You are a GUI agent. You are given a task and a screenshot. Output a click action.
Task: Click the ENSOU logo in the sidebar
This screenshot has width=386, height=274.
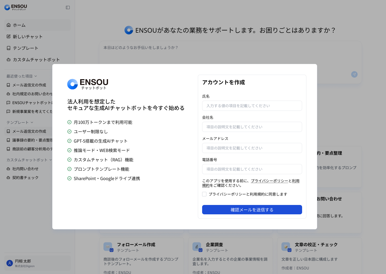pos(16,7)
